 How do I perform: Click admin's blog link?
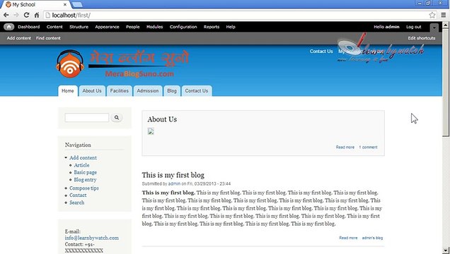click(372, 238)
